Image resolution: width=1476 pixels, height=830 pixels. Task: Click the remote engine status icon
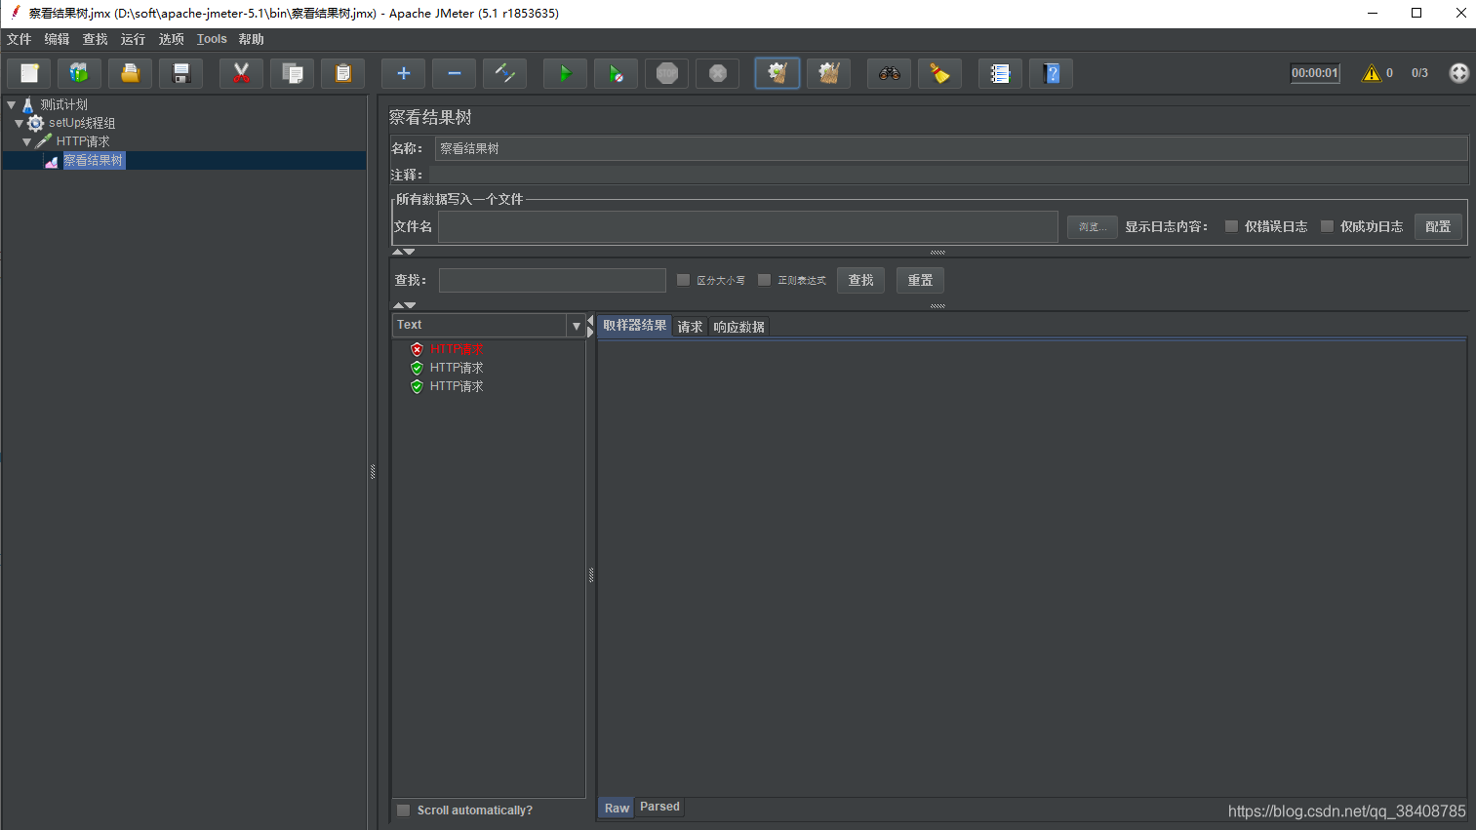tap(1459, 73)
